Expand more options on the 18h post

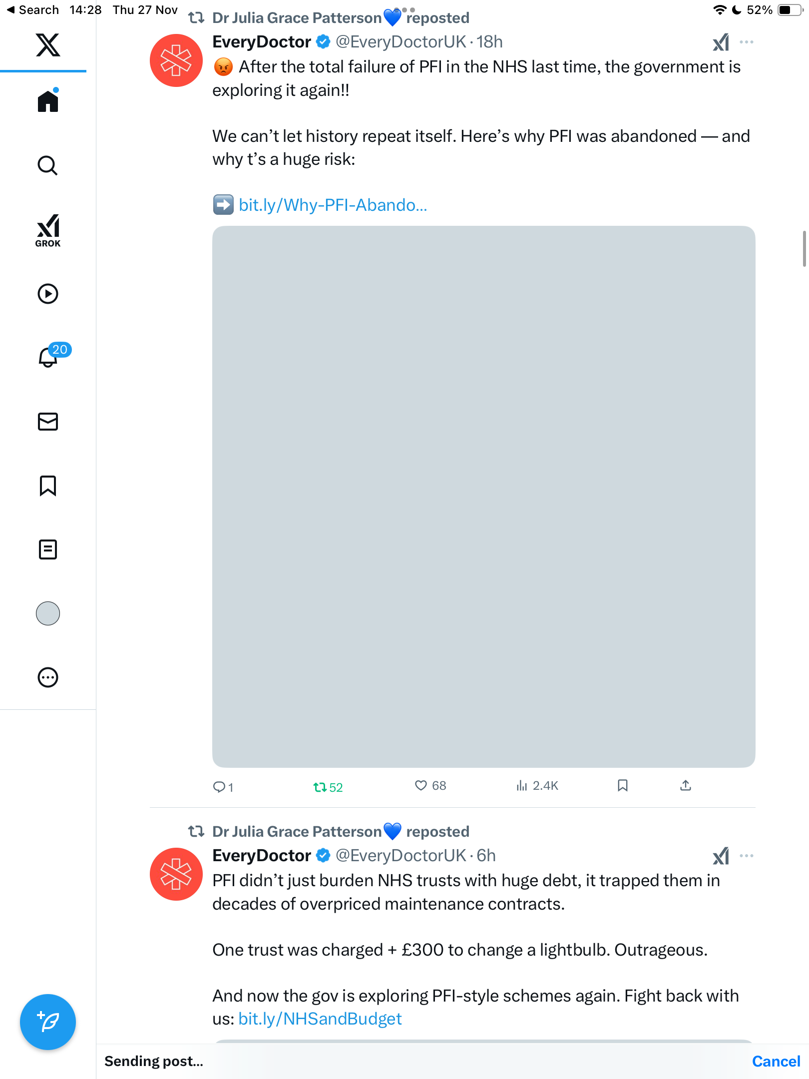[x=747, y=42]
